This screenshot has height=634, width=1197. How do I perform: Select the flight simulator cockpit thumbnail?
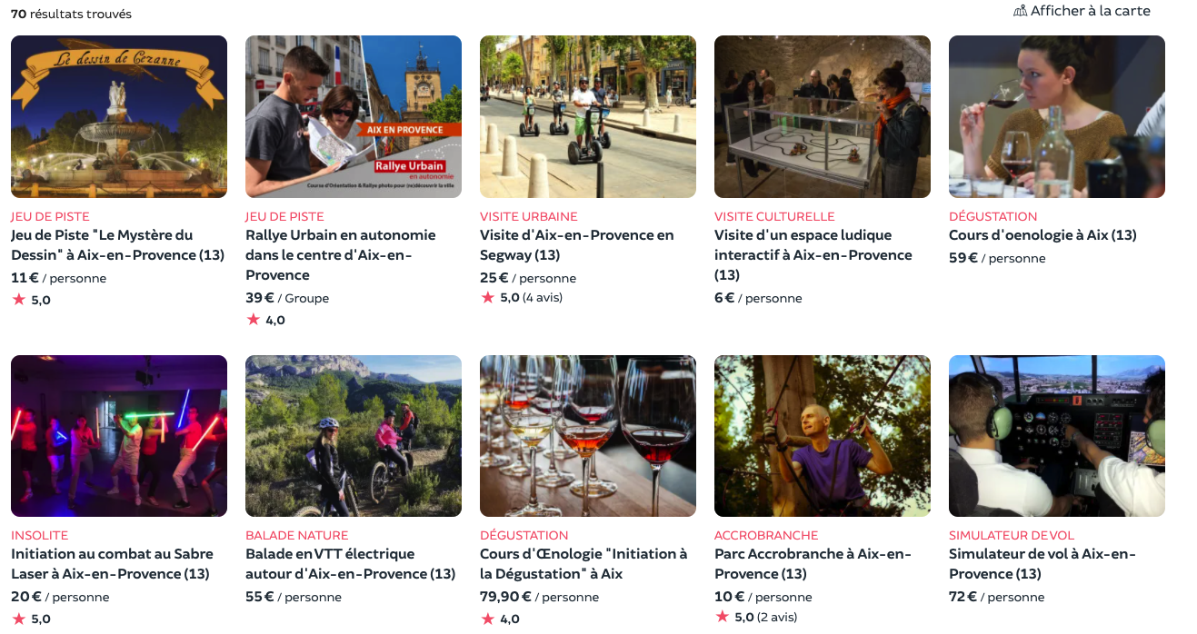(1057, 436)
